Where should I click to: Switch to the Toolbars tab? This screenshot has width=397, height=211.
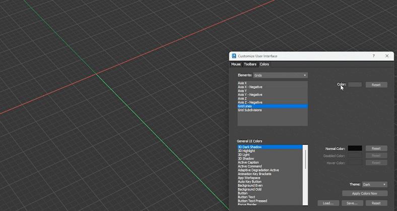[x=250, y=64]
